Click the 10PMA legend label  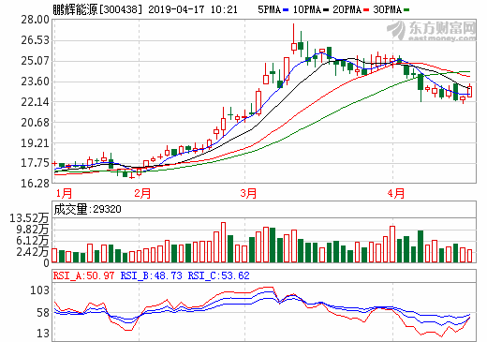click(307, 10)
